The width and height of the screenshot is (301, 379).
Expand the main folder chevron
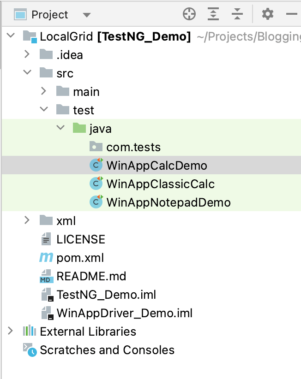[43, 91]
